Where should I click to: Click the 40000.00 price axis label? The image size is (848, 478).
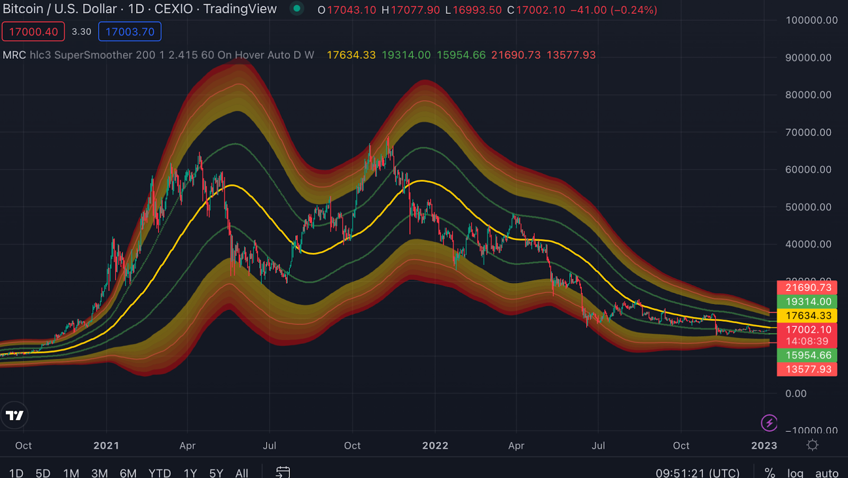808,244
